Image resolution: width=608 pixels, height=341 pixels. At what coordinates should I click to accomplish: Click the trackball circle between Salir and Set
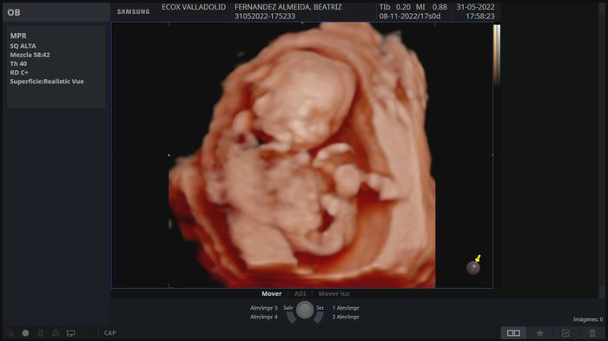pos(305,310)
